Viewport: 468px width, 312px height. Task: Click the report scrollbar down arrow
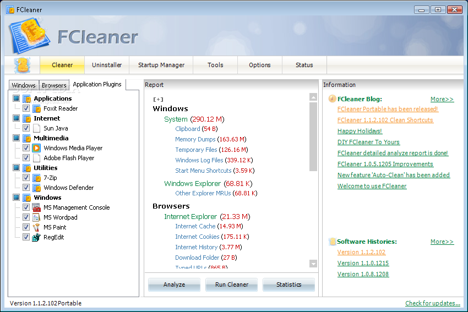(313, 264)
